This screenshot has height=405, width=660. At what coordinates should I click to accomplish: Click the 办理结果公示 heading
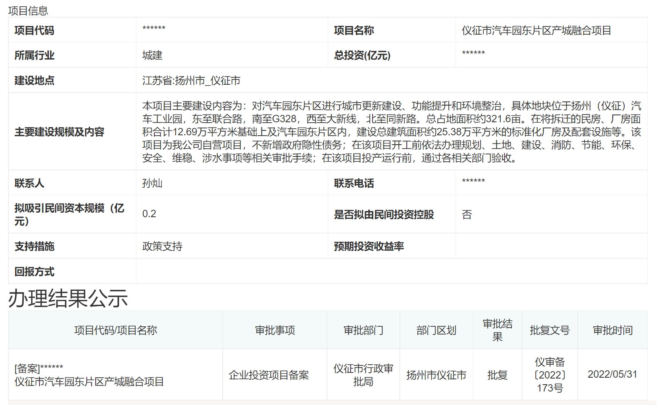tap(68, 299)
